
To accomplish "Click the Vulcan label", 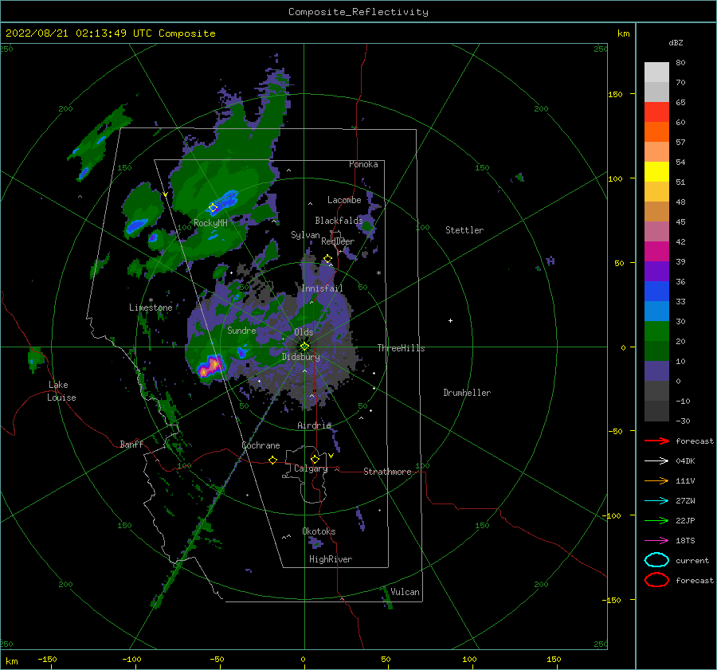I will point(406,592).
